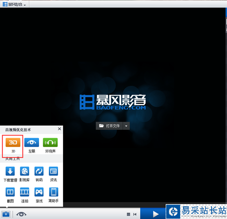Expand the arrow beside 打开文件
This screenshot has height=219, width=227.
[126, 126]
